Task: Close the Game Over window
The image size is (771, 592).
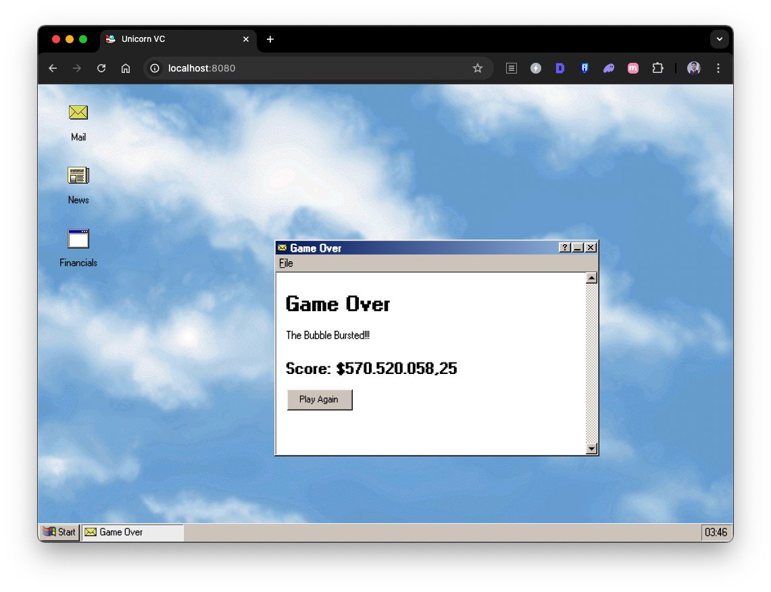Action: coord(591,248)
